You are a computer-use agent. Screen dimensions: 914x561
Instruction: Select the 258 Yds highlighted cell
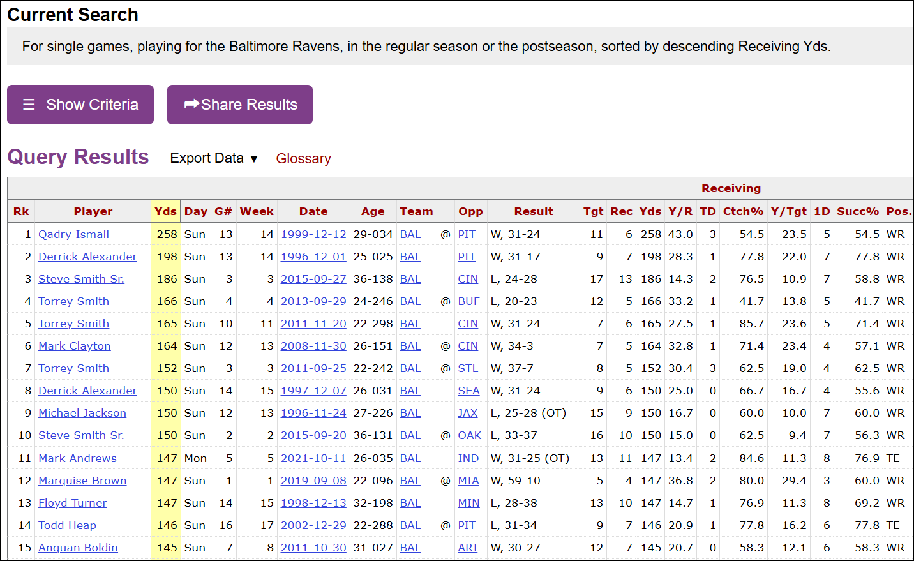[x=166, y=234]
